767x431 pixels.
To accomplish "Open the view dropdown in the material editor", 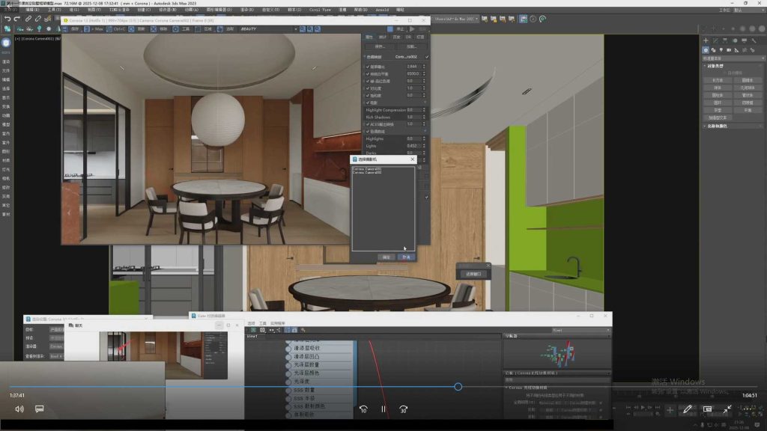I will (581, 330).
